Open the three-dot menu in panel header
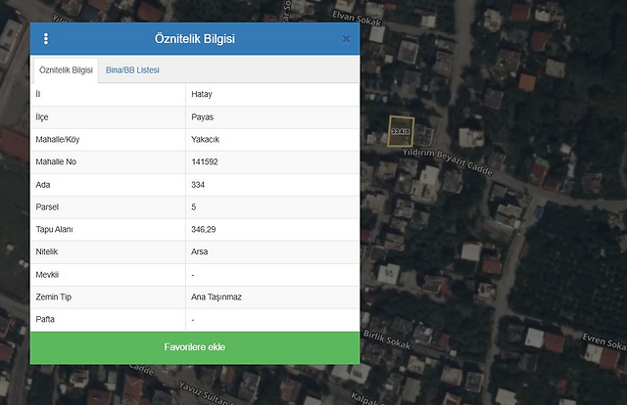The width and height of the screenshot is (627, 405). click(x=46, y=39)
